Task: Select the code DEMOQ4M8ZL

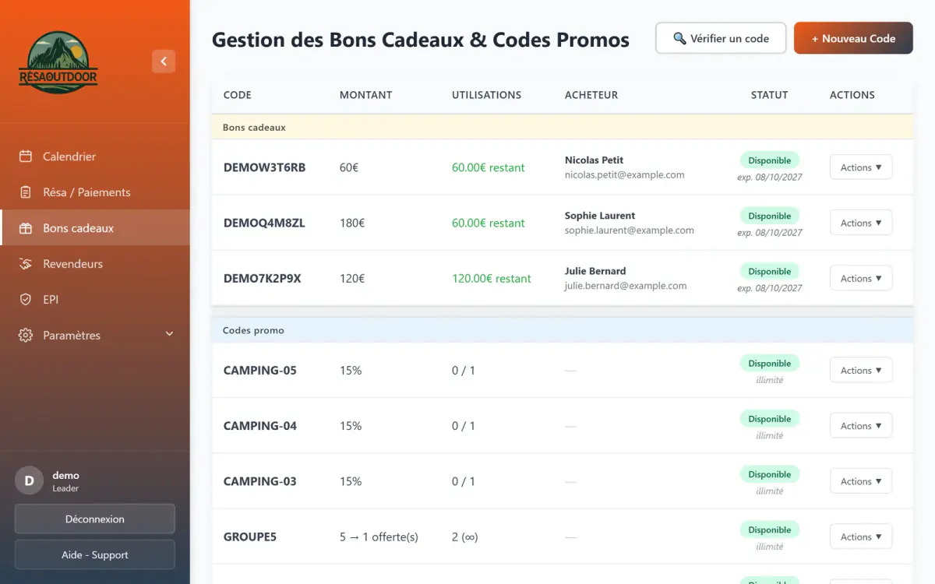Action: [x=264, y=223]
